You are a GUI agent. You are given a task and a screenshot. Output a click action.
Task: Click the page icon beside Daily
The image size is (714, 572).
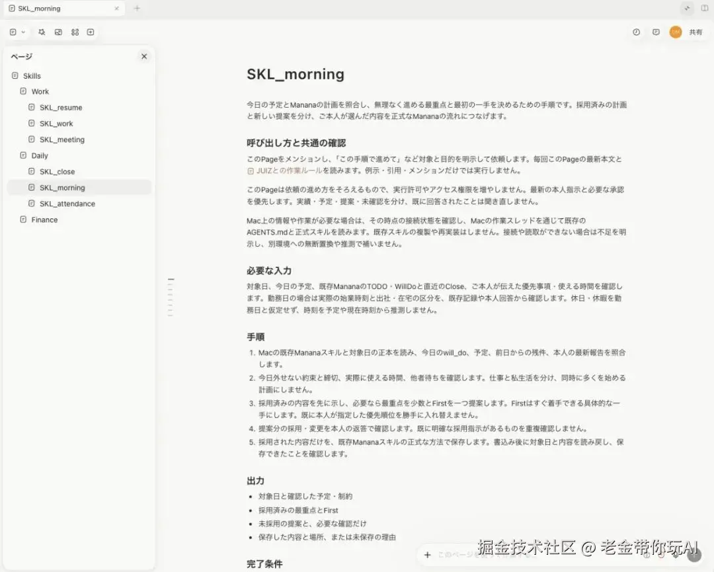click(23, 155)
